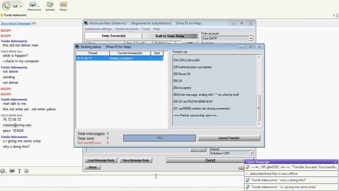The image size is (339, 191).
Task: Select the 76.73.56.72 thread row
Action: [x=120, y=58]
